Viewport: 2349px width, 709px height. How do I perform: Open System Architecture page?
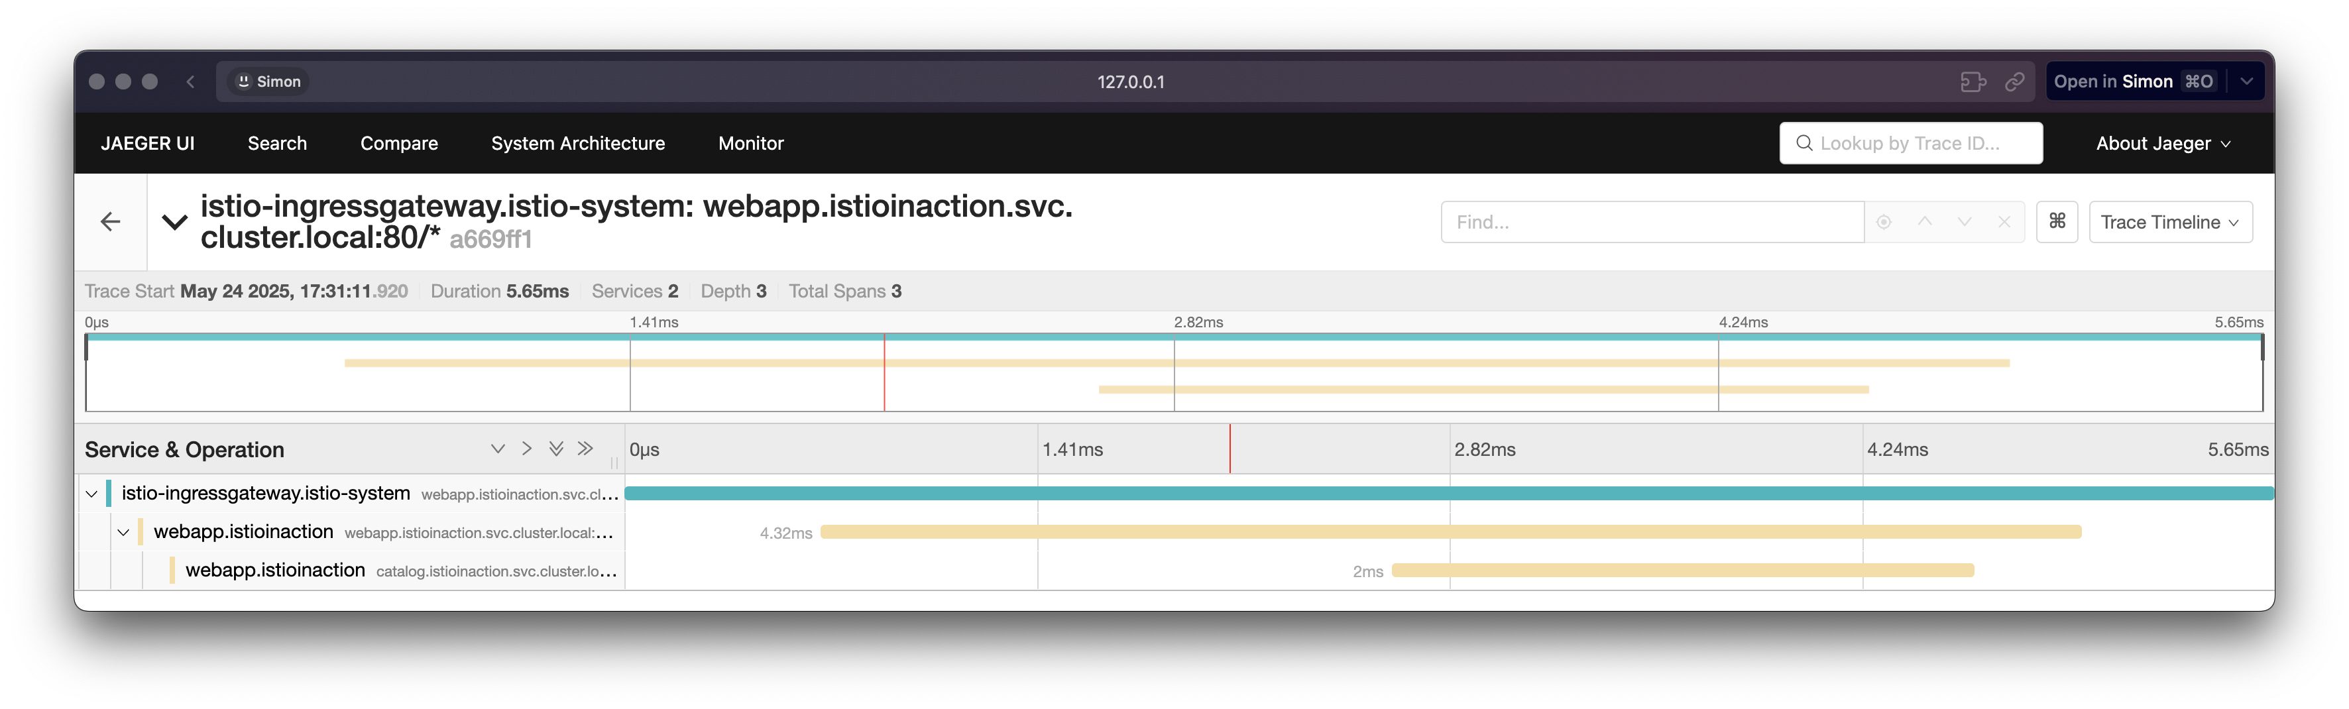(x=578, y=143)
